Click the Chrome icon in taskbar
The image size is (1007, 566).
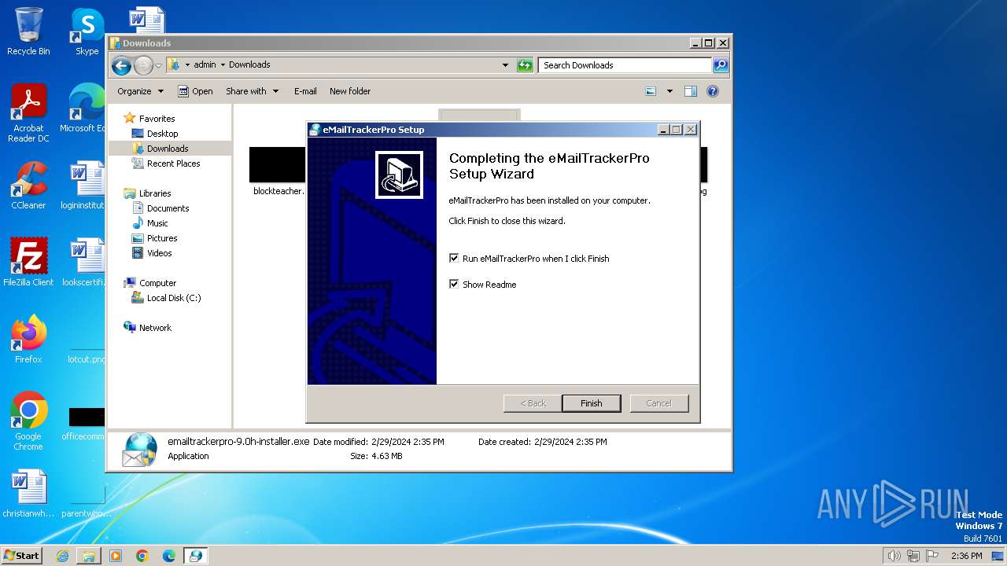[142, 556]
